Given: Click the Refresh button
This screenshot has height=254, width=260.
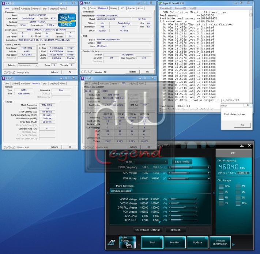Looking at the screenshot, I should click(176, 230).
